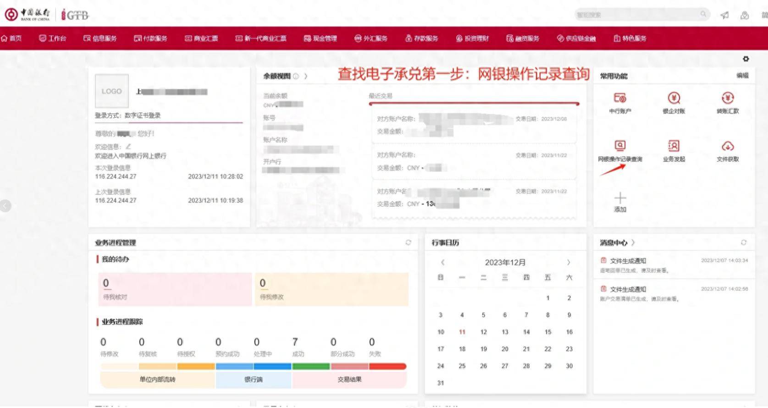Open the 网银操作记录查询 icon
The height and width of the screenshot is (408, 768).
click(619, 146)
